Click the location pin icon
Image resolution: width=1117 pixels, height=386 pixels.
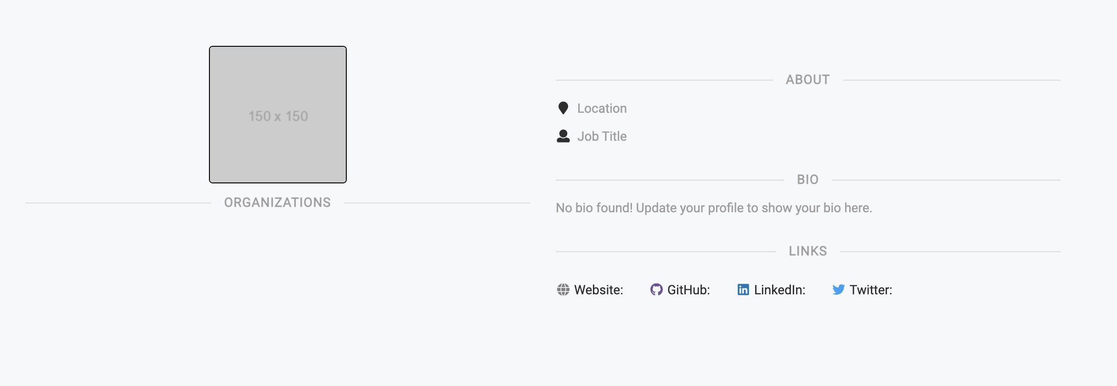coord(564,108)
